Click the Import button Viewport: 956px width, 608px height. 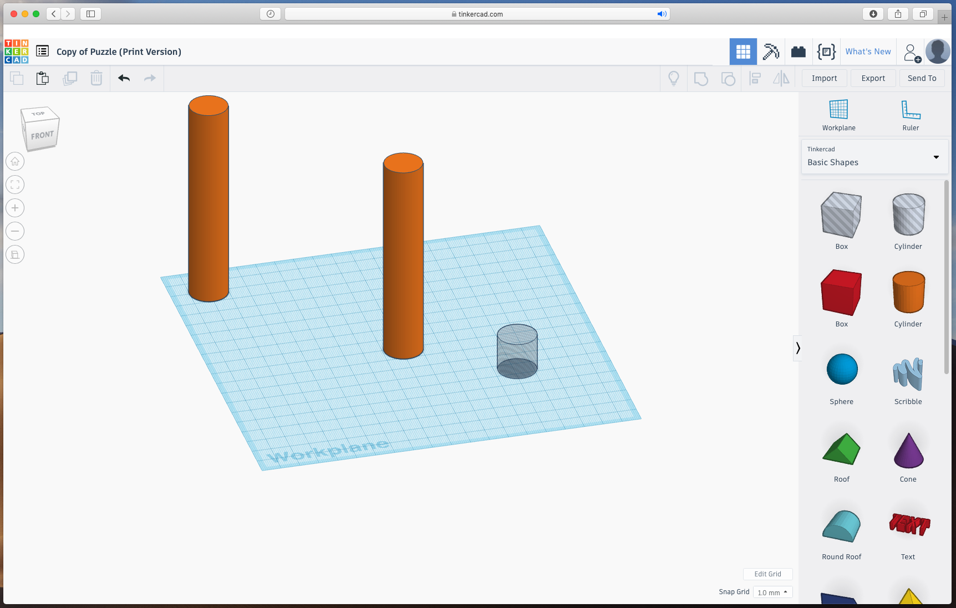(x=824, y=78)
